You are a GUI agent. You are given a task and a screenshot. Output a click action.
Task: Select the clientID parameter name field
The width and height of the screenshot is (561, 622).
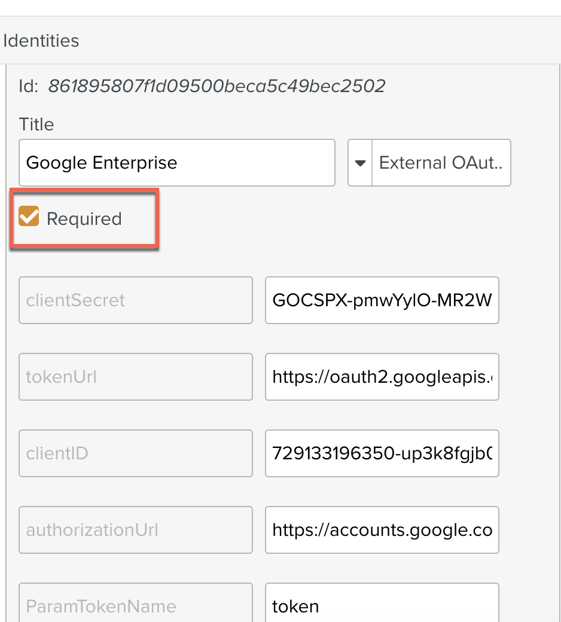pos(135,453)
